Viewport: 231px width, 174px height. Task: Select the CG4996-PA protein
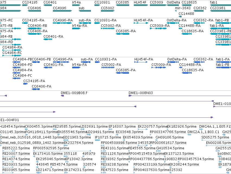tap(61, 62)
